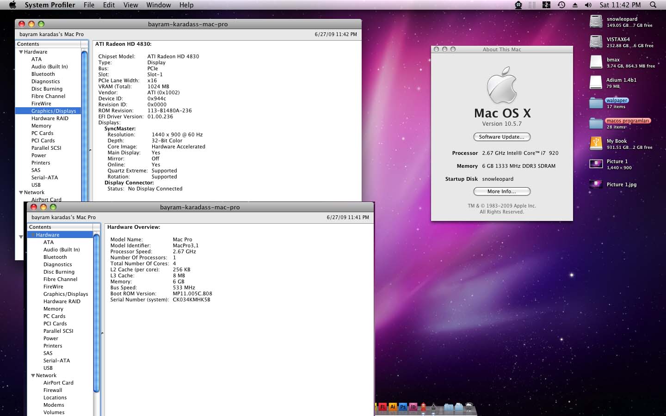Select the Picture 1 thumbnail on desktop

[596, 164]
